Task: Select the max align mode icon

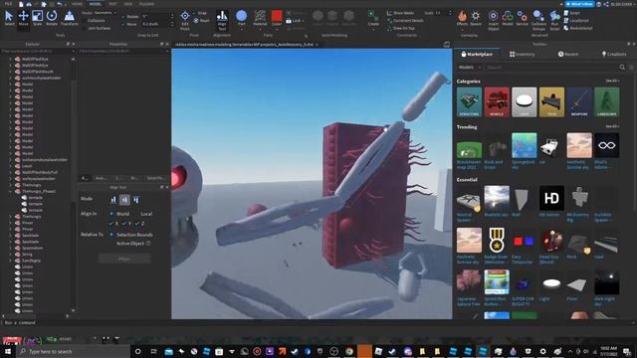Action: pos(136,199)
